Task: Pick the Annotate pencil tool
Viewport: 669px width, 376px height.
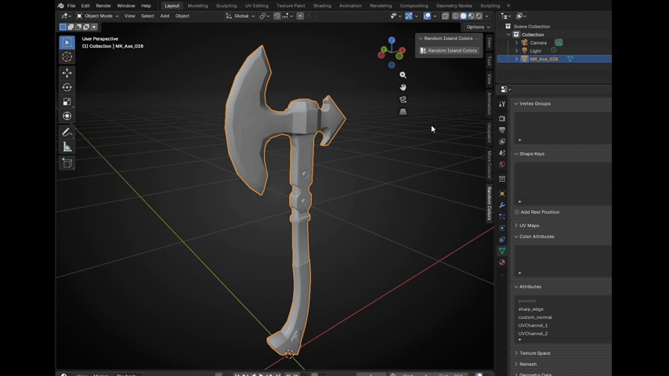Action: coord(67,132)
